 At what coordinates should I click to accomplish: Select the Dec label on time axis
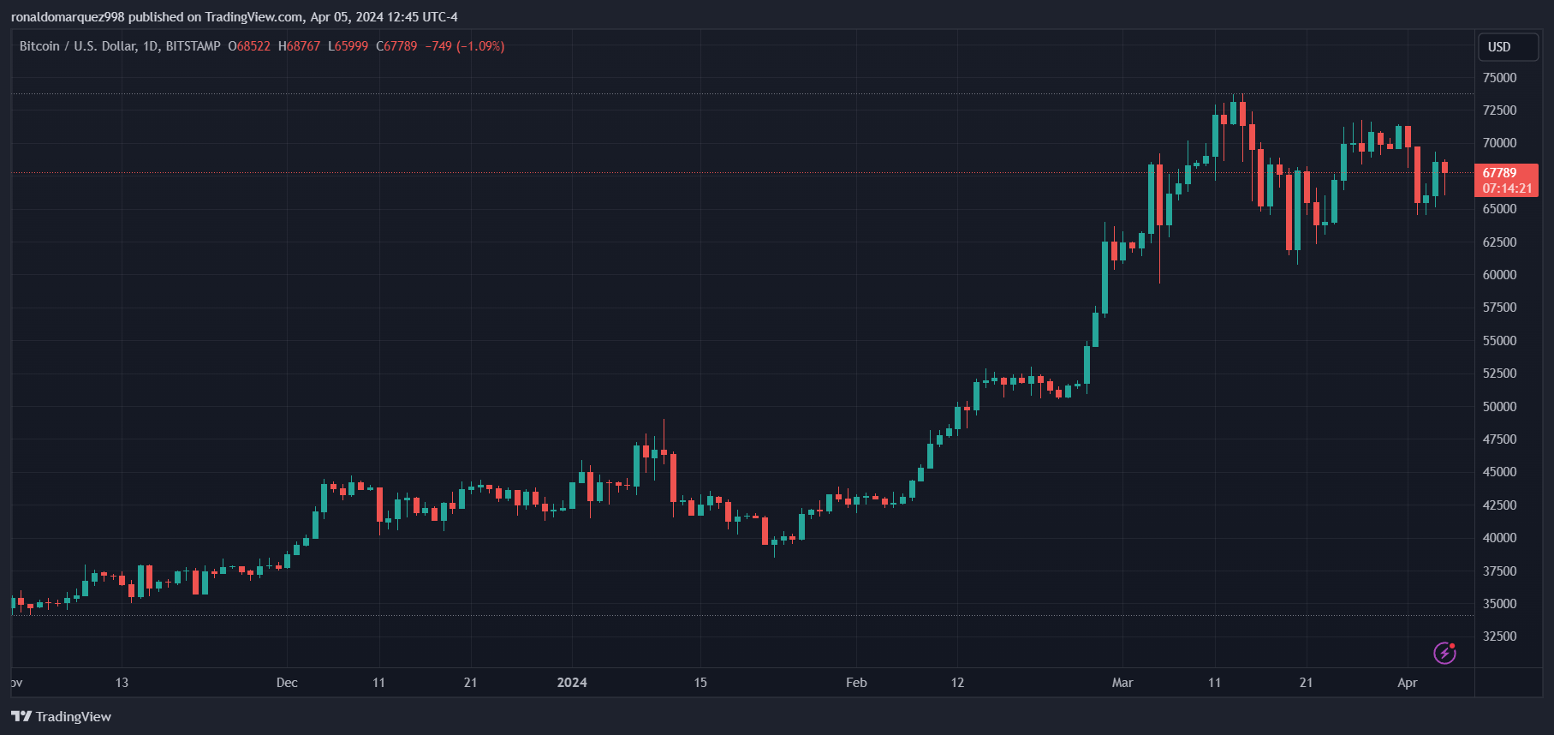pyautogui.click(x=287, y=683)
